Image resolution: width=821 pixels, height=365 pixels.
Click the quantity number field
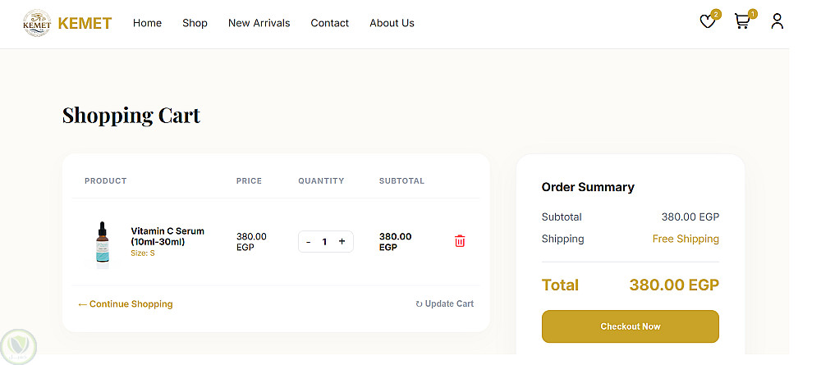(x=325, y=242)
